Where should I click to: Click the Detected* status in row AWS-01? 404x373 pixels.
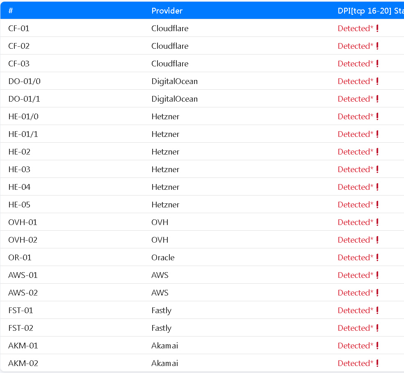(x=355, y=275)
